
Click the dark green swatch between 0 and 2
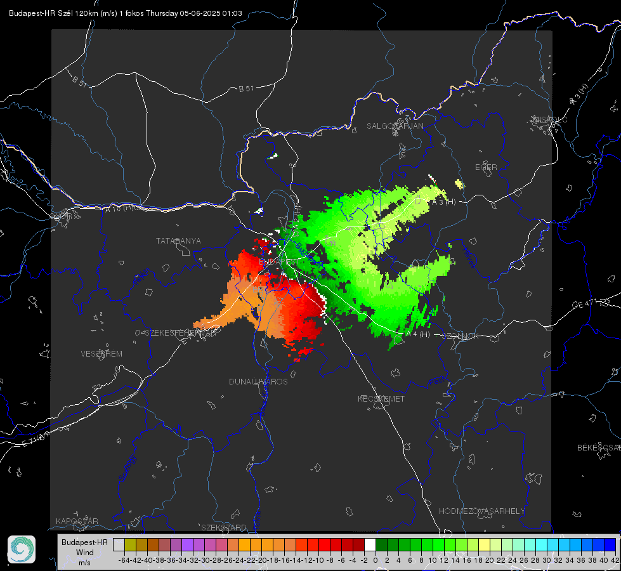coord(381,545)
